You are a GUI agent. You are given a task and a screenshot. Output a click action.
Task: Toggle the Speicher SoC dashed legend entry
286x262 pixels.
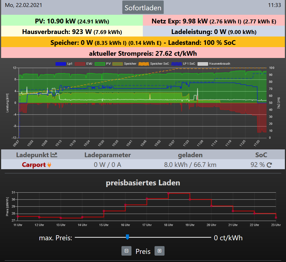click(x=154, y=64)
